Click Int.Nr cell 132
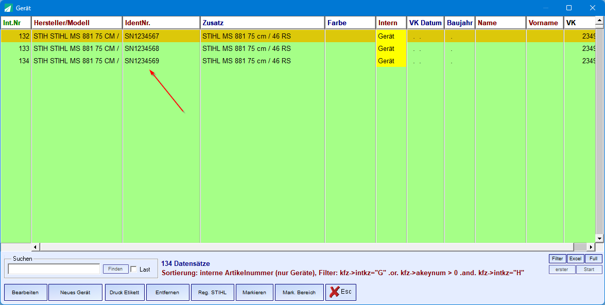605x305 pixels. click(x=16, y=36)
